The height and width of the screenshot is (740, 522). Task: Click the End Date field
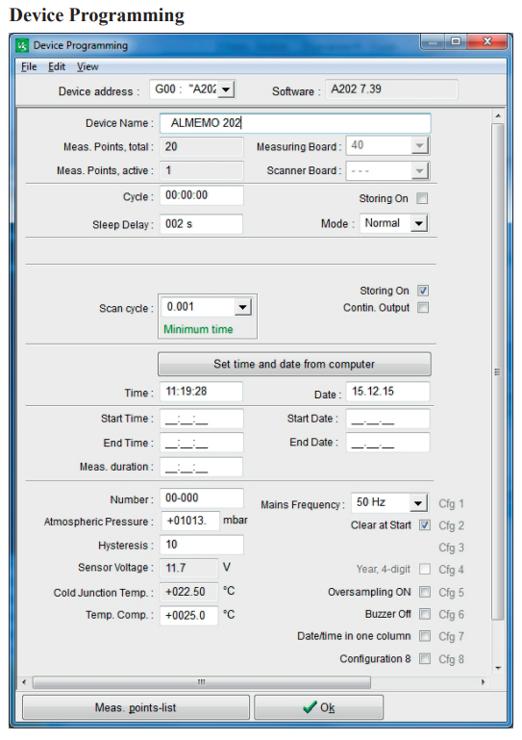(x=387, y=443)
